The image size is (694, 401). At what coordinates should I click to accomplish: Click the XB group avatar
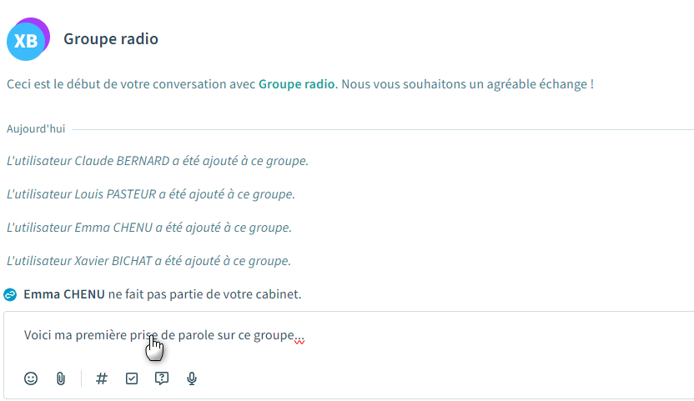(27, 39)
